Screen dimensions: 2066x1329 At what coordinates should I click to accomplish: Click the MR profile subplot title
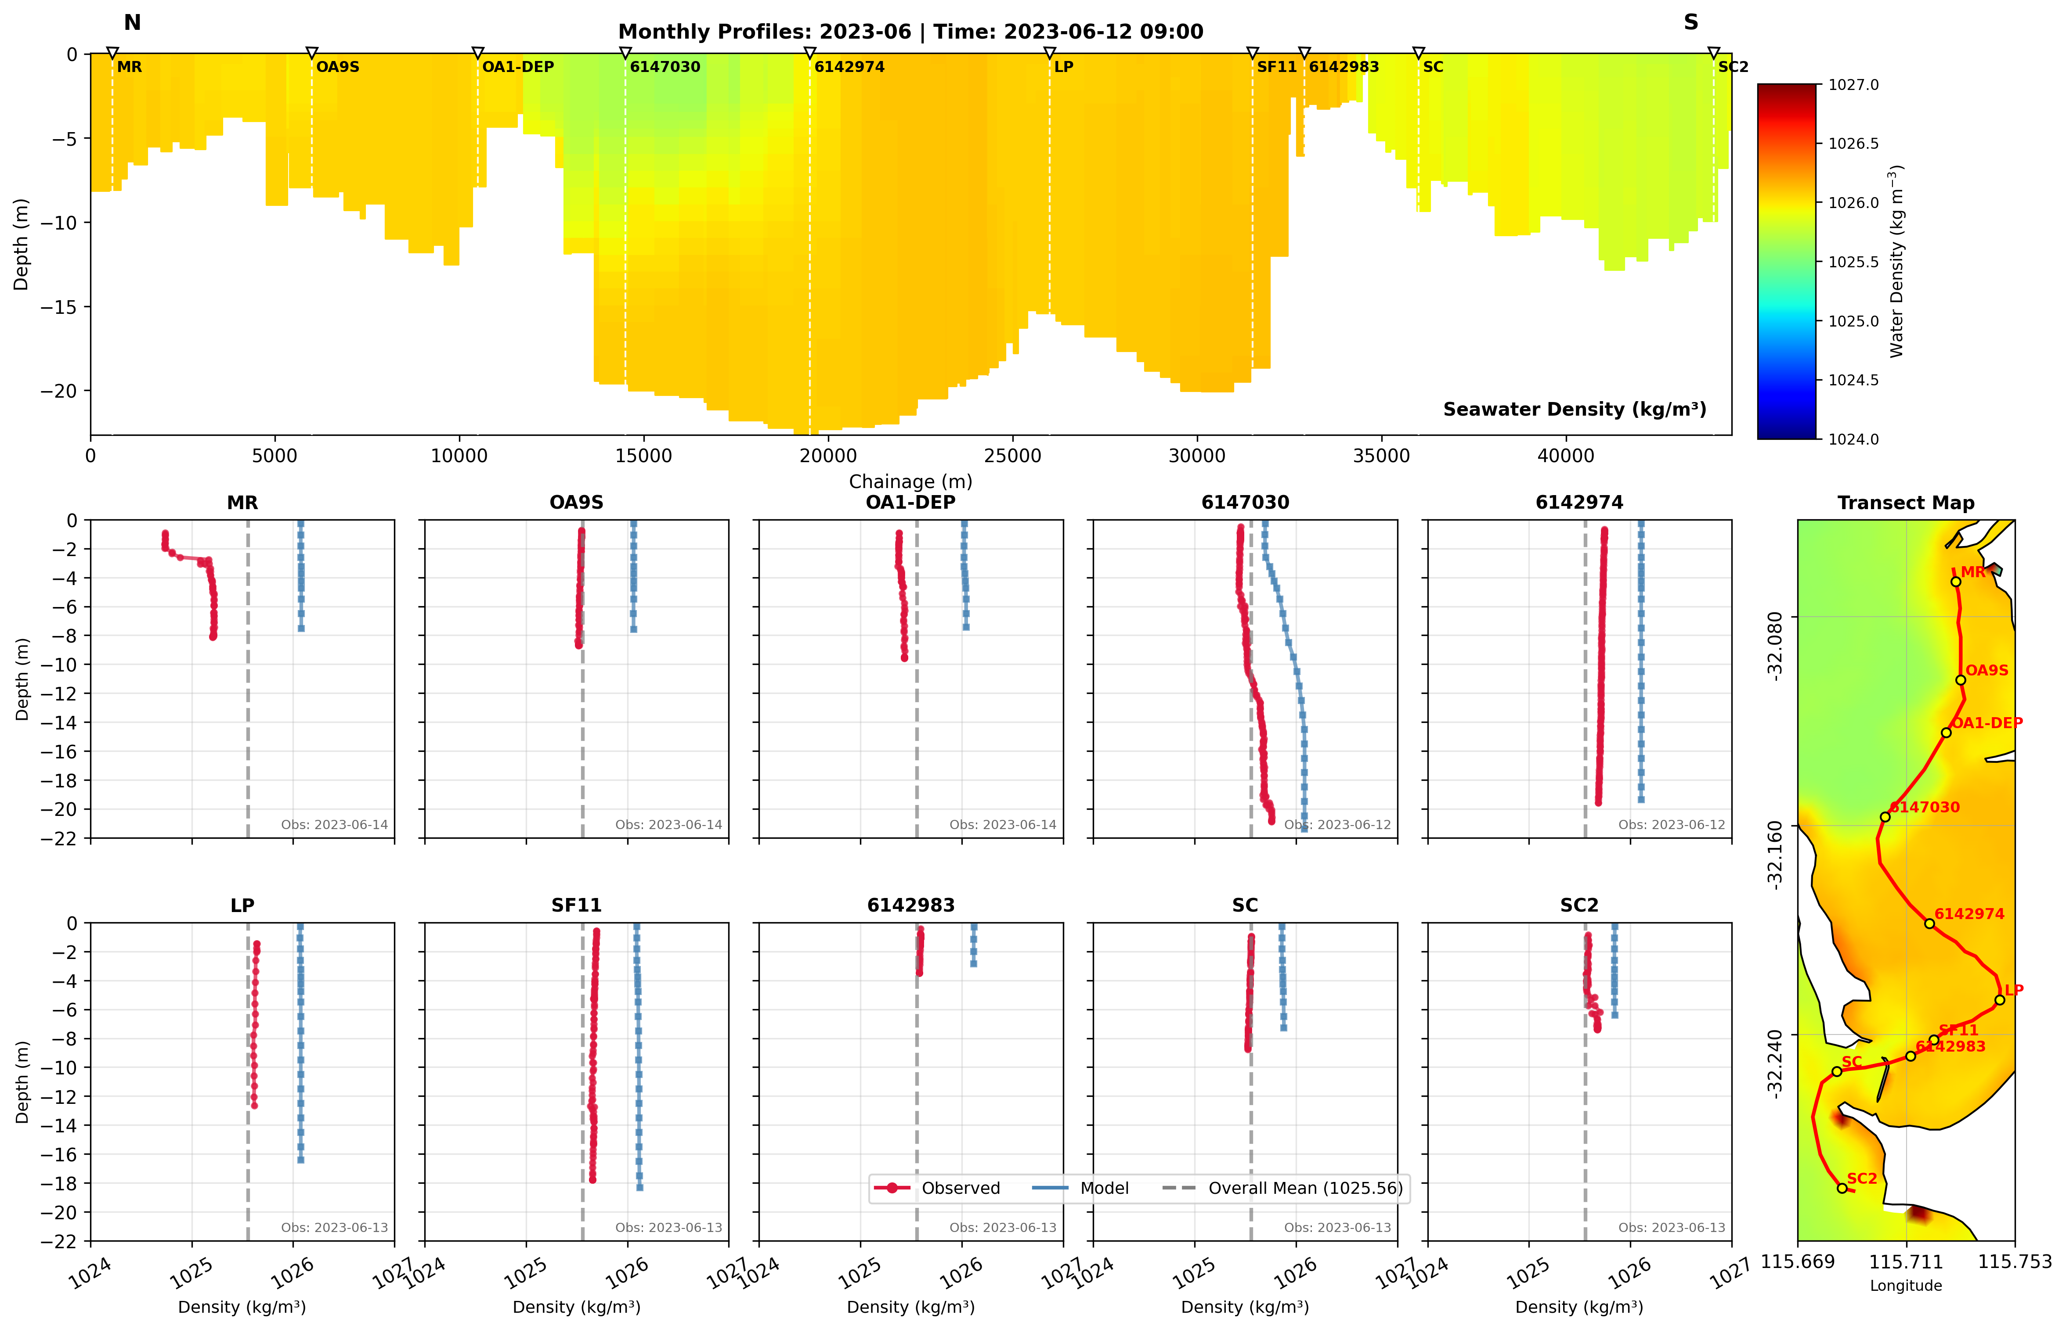tap(242, 502)
